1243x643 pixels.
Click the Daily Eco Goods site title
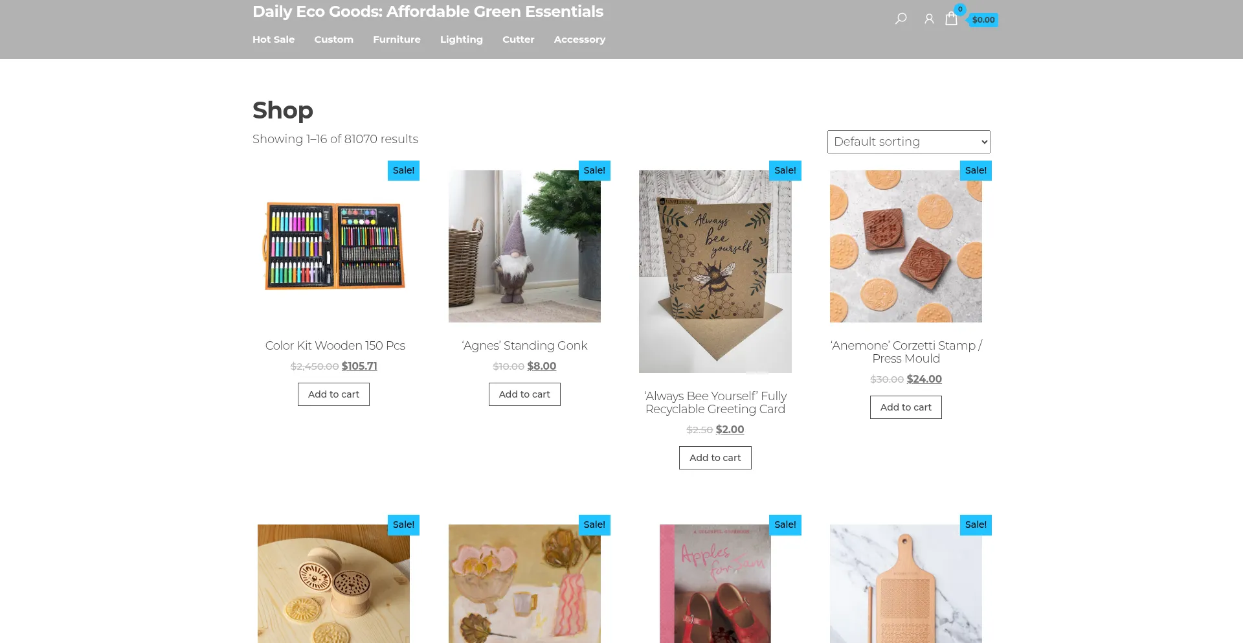428,12
